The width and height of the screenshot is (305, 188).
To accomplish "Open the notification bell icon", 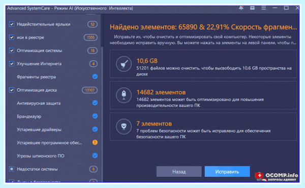I will 241,8.
